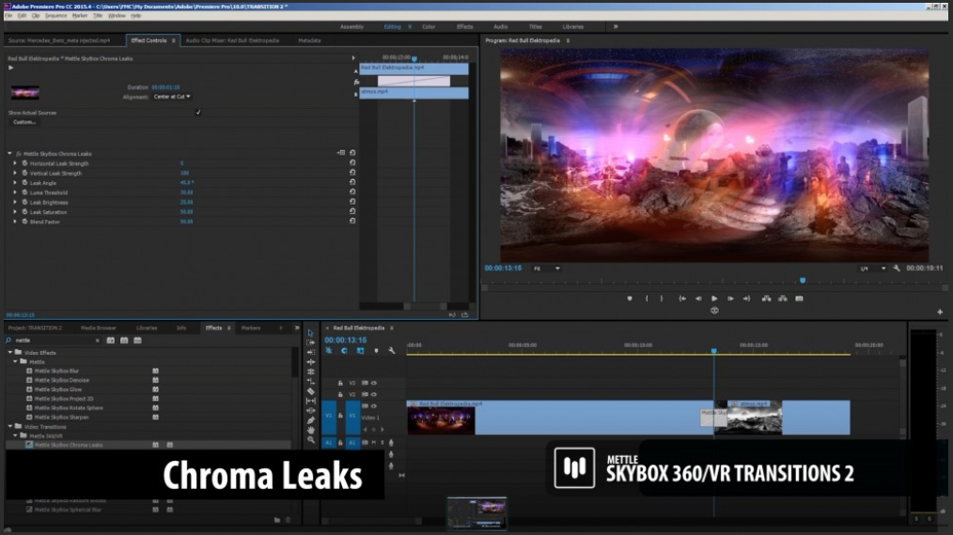Click the Program monitor playhead scrubber

[803, 281]
